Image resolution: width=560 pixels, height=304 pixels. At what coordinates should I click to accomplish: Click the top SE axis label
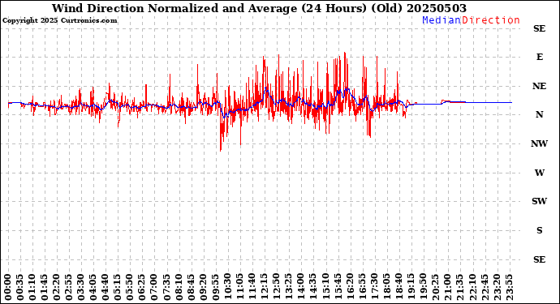coord(539,28)
